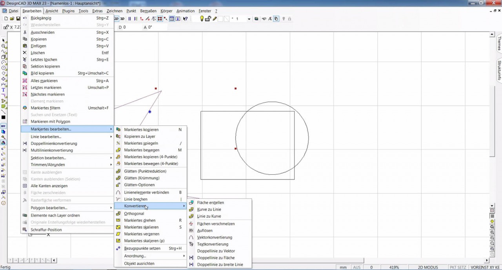Click the right vertical scrollbar down arrow

tap(491, 205)
